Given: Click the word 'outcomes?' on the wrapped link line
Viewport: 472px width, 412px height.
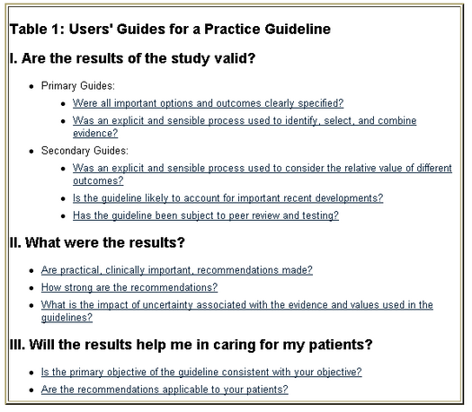Looking at the screenshot, I should coord(98,180).
